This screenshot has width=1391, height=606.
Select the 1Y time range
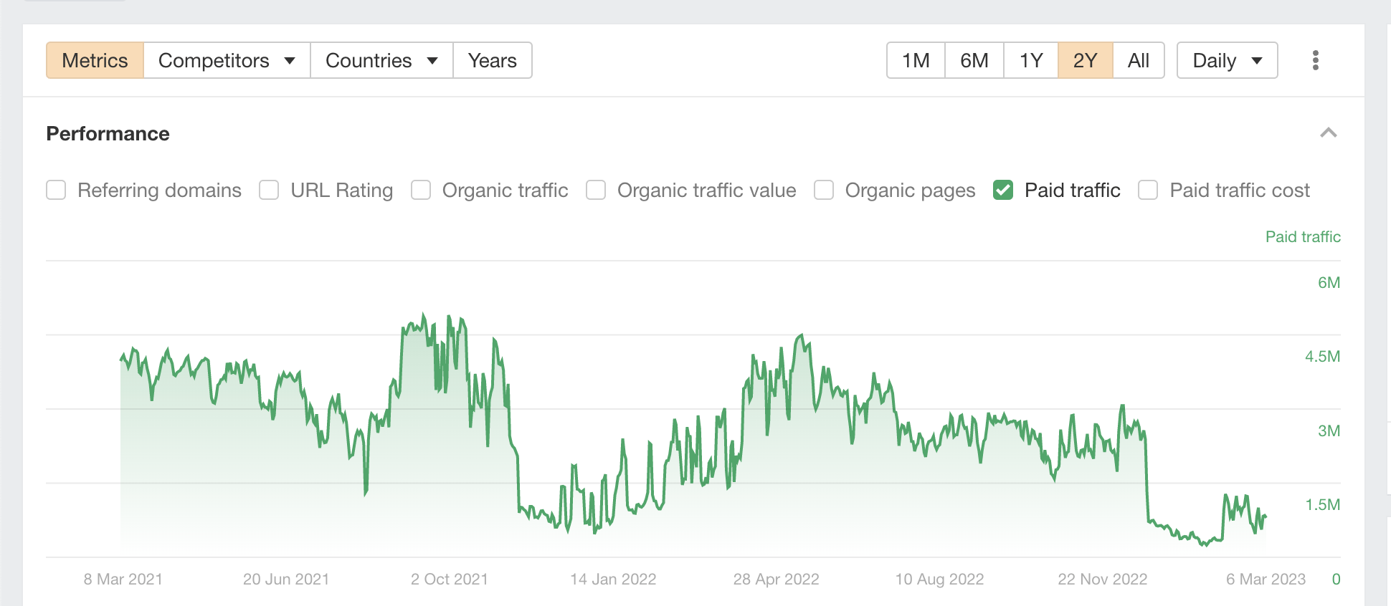point(1030,61)
